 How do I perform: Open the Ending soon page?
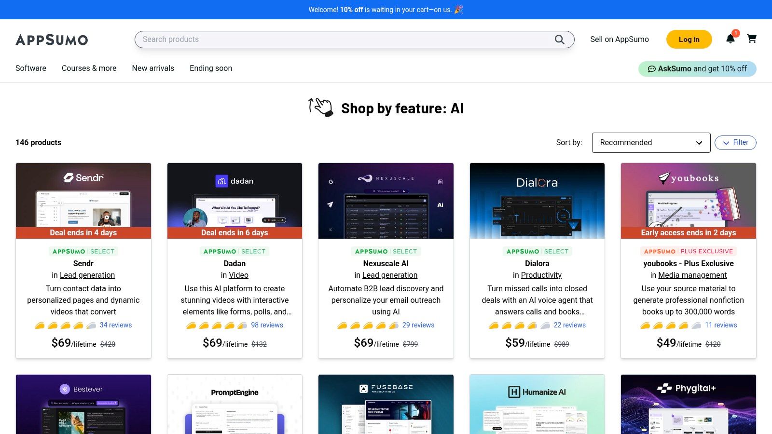(211, 68)
